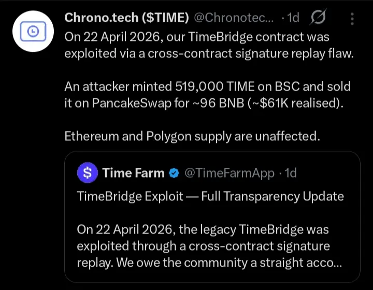The height and width of the screenshot is (290, 373).
Task: Open Chrono.tech's profile picture
Action: [32, 31]
